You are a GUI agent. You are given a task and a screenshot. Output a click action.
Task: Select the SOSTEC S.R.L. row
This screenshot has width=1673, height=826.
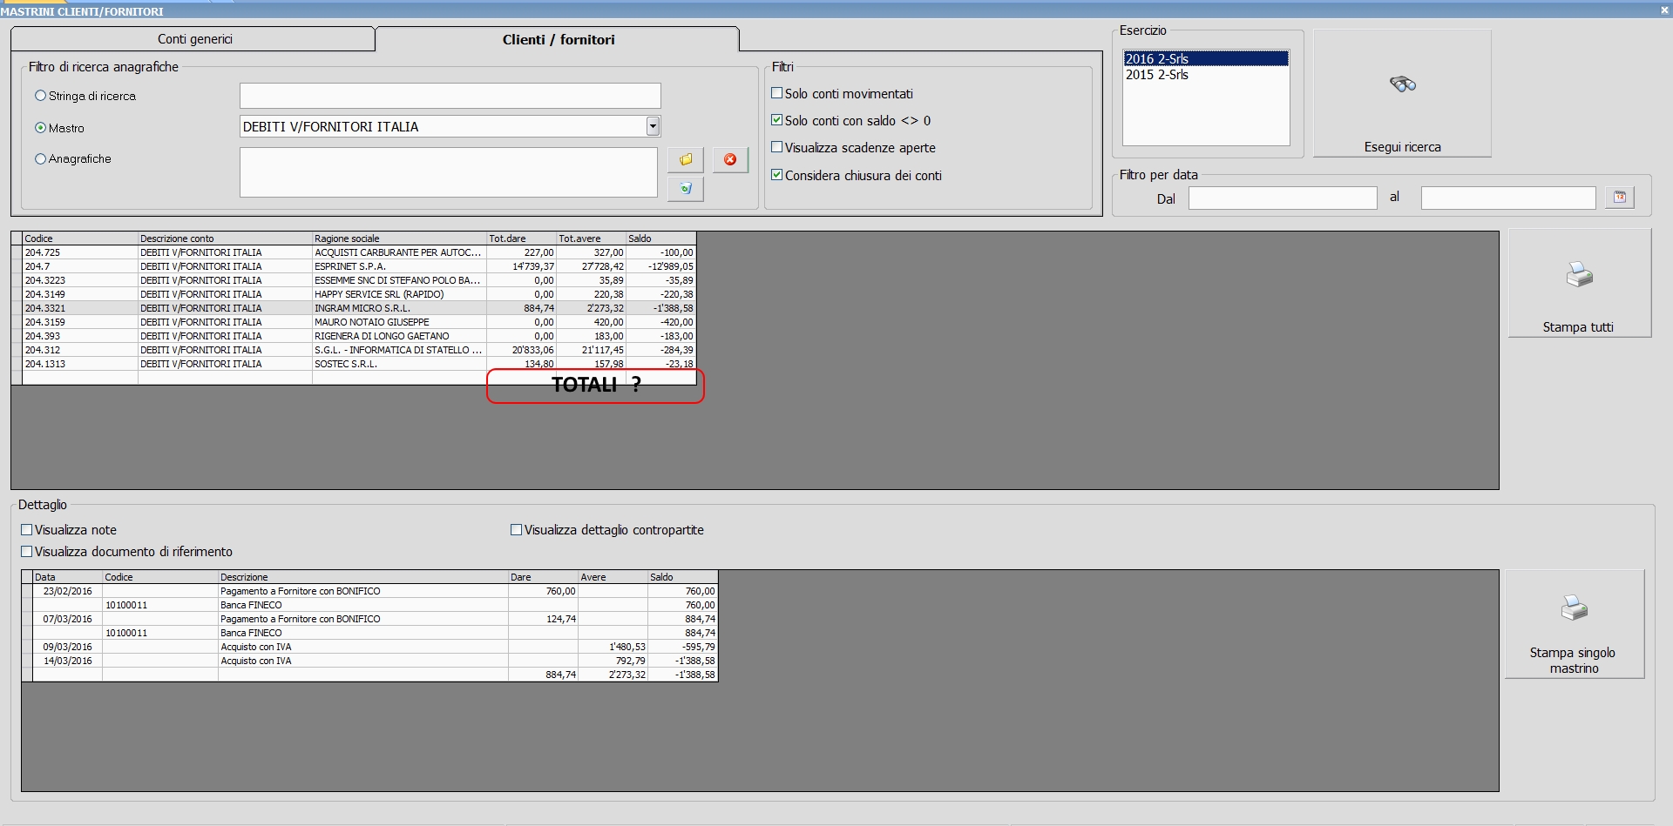pos(354,364)
